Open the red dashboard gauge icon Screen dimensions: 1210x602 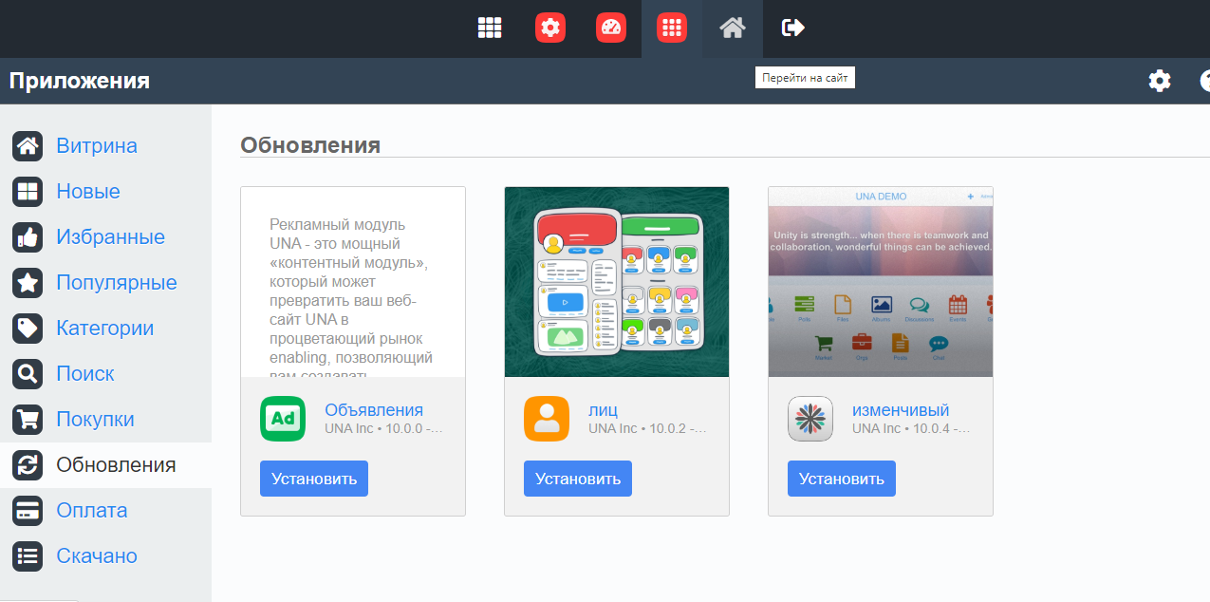tap(611, 28)
